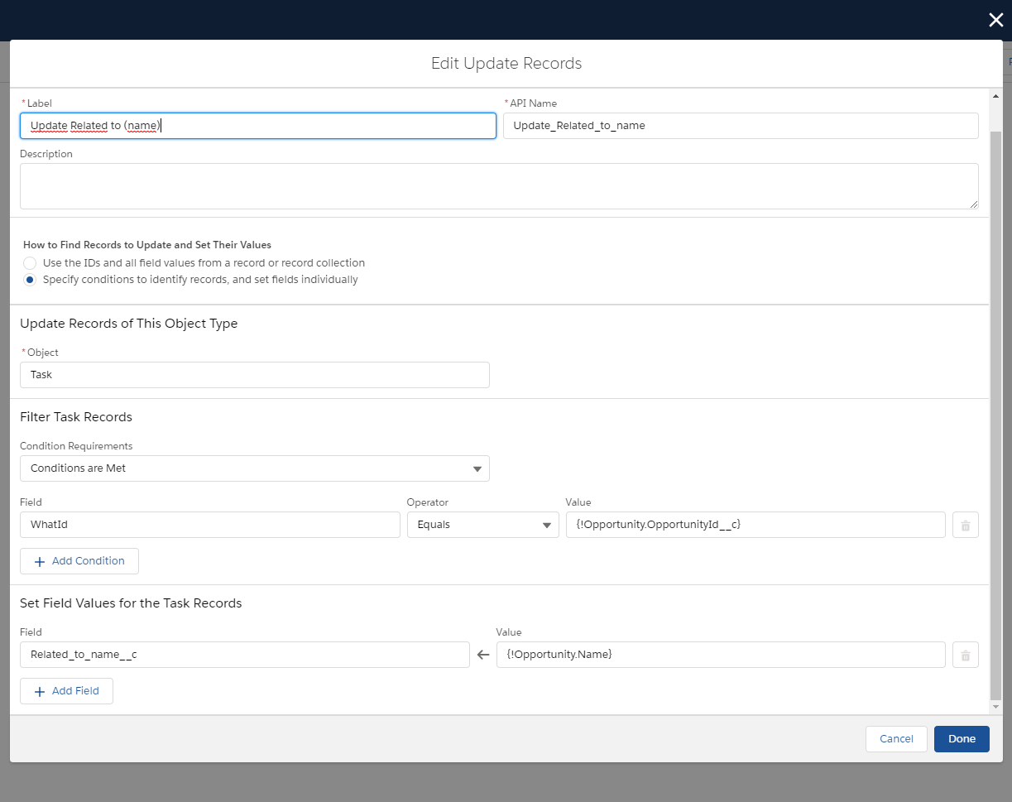Screen dimensions: 1012x802
Task: Click the left arrow between Field and Value
Action: [483, 656]
